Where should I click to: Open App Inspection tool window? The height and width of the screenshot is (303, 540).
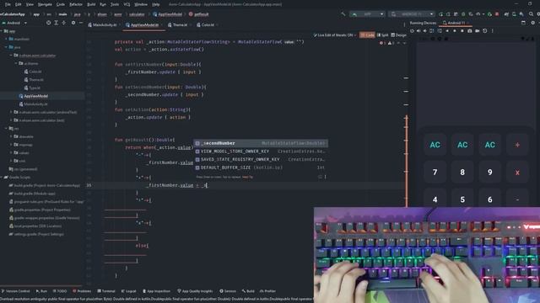(157, 291)
